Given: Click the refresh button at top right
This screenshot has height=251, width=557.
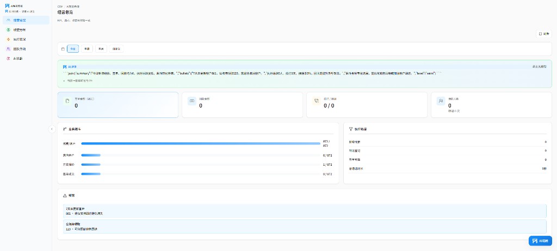Looking at the screenshot, I should [544, 34].
